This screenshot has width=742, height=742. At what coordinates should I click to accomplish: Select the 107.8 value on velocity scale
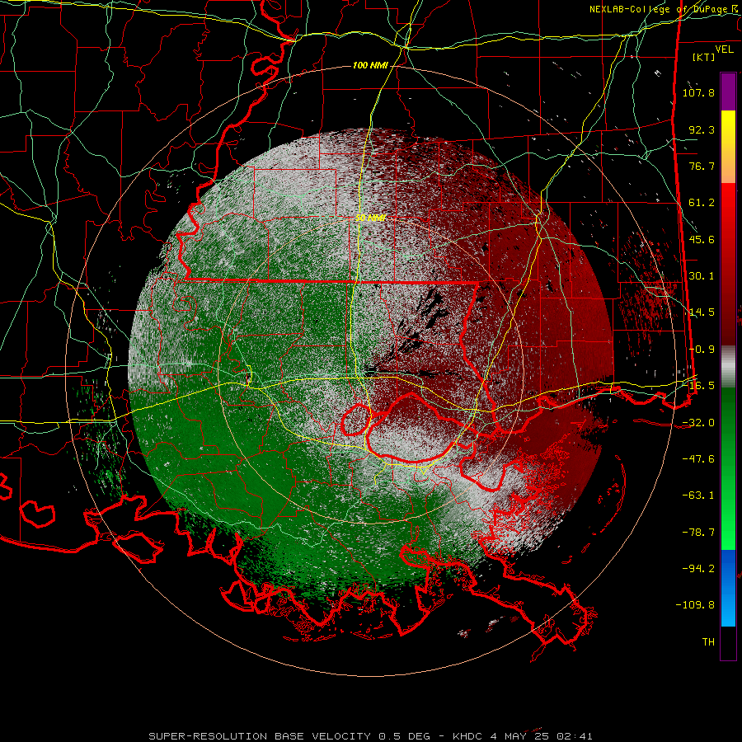pyautogui.click(x=698, y=92)
